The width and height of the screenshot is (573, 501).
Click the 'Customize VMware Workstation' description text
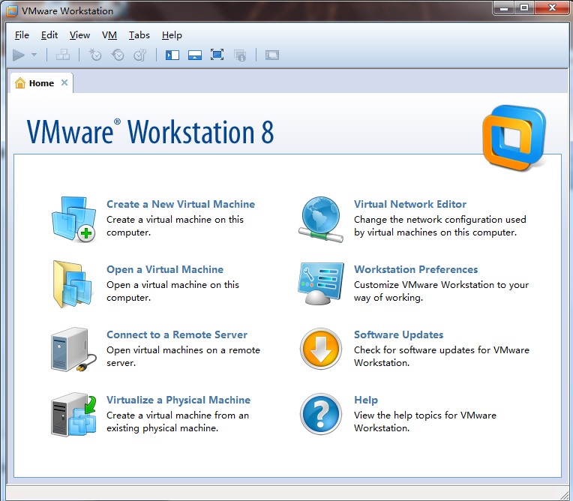(x=441, y=291)
